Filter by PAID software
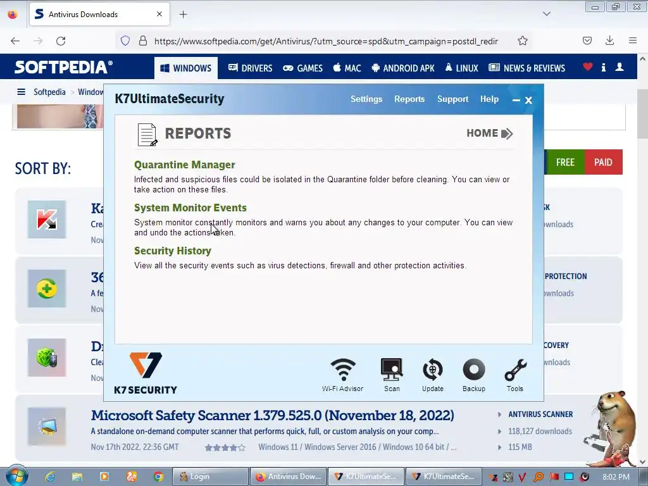Screen dimensions: 648x486 [x=603, y=162]
